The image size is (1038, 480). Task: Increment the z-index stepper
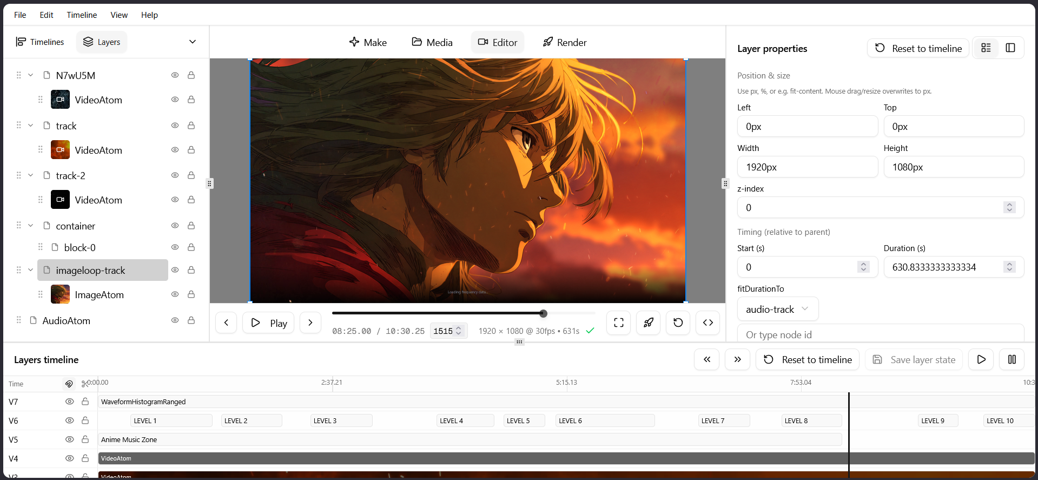coord(1009,205)
